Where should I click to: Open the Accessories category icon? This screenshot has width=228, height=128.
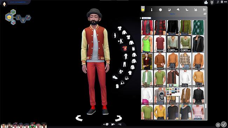click(121, 71)
